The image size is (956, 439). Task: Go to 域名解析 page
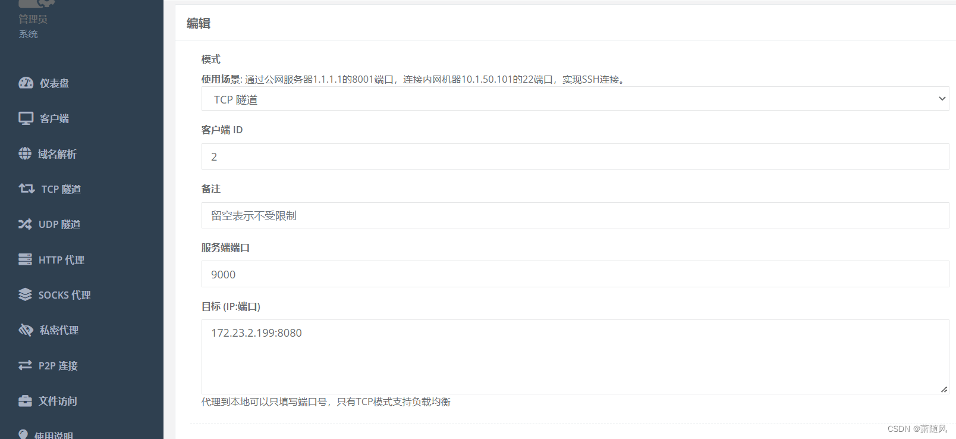pyautogui.click(x=57, y=154)
